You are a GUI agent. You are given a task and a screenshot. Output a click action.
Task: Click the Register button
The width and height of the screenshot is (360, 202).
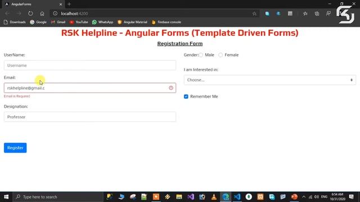[15, 148]
